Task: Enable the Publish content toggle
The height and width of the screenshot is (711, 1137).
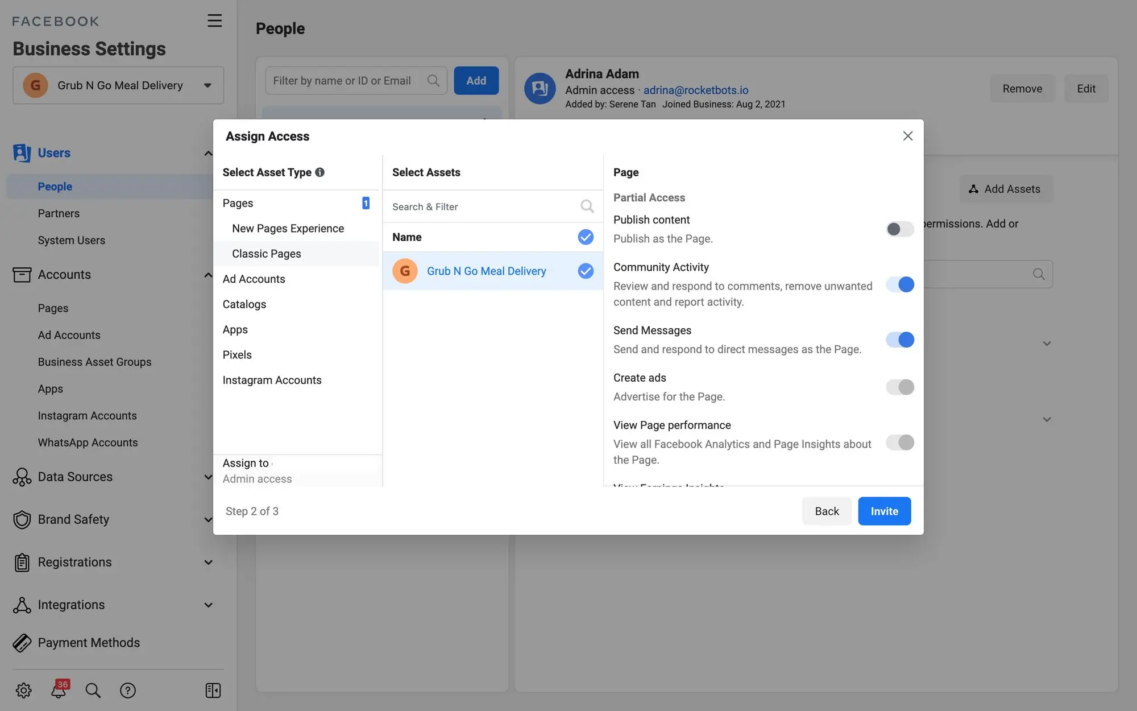Action: 899,229
